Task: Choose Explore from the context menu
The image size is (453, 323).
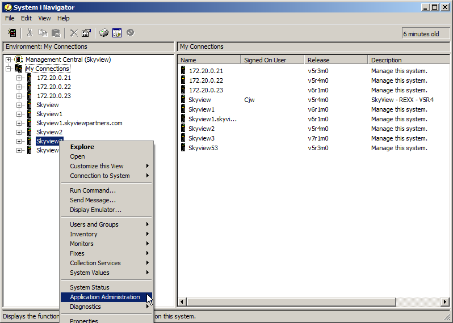Action: 106,147
